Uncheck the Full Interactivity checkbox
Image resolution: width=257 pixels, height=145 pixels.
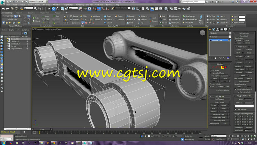(239, 92)
